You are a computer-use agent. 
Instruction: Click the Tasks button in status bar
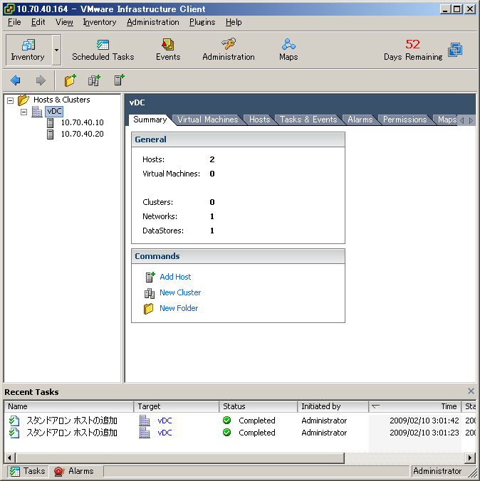point(28,471)
